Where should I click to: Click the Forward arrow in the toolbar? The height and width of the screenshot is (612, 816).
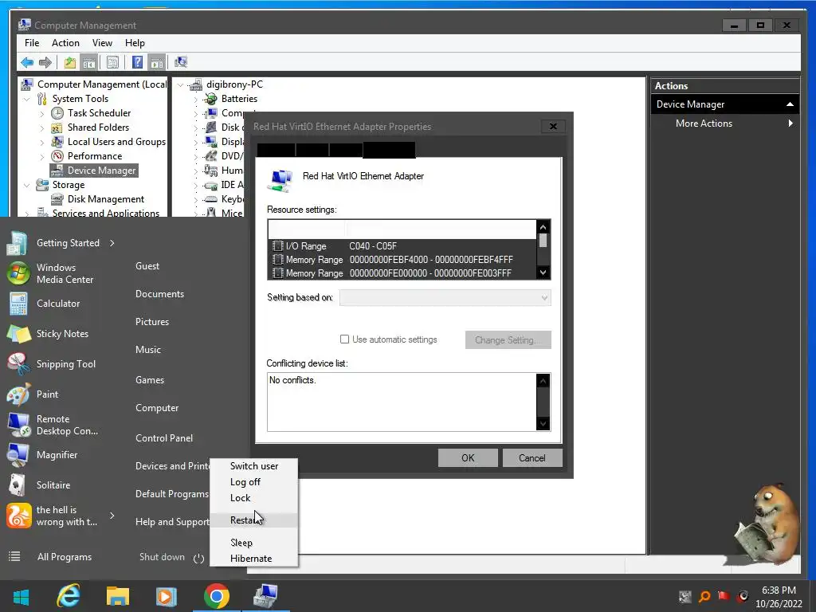(45, 62)
